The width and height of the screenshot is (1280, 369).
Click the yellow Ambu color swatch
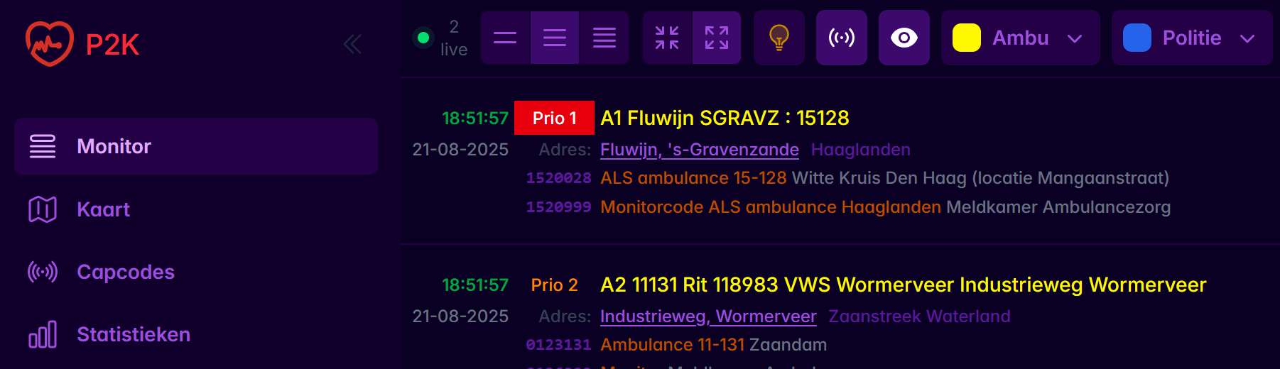[x=967, y=38]
